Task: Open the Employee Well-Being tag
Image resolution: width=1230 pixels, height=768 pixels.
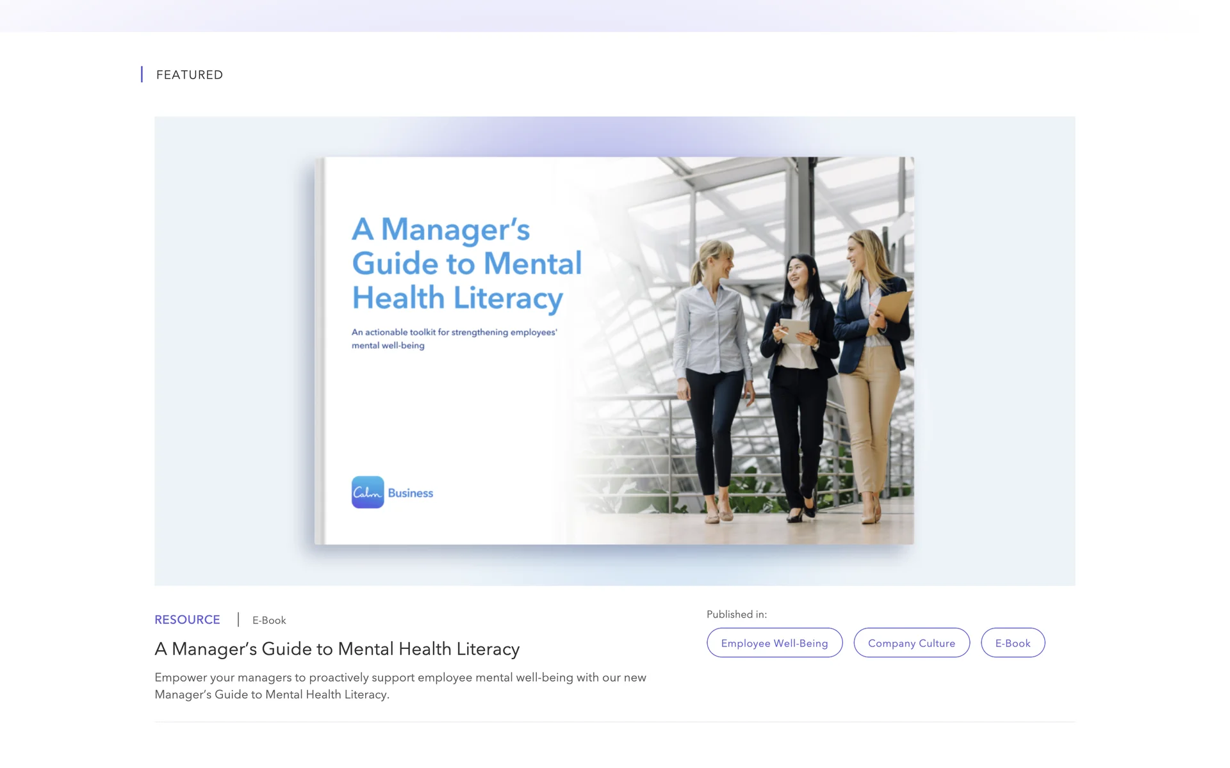Action: [774, 643]
